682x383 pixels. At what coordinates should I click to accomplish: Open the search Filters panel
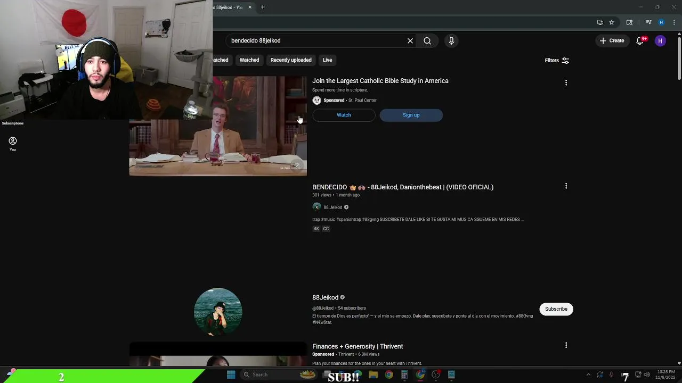557,61
